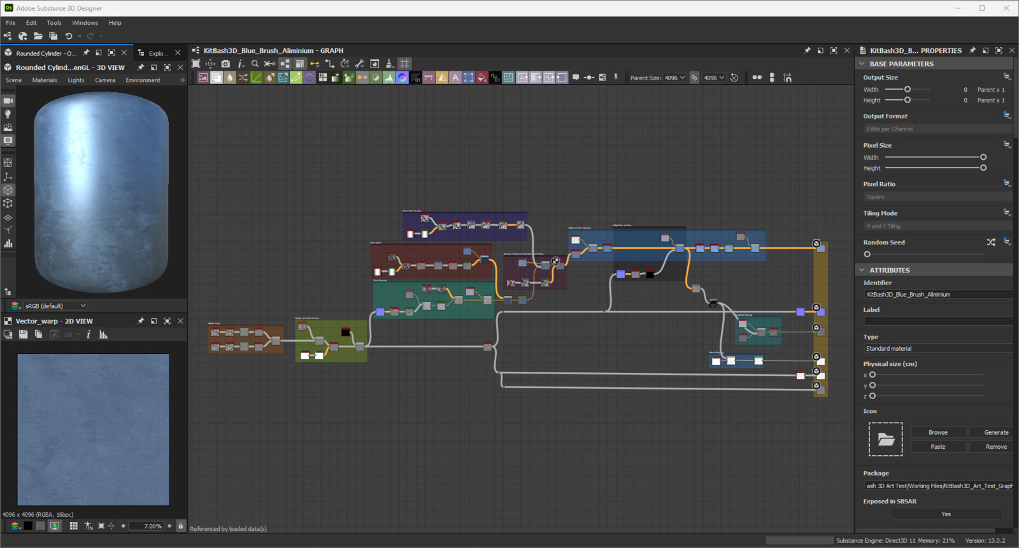This screenshot has height=548, width=1019.
Task: Open the Output Format dropdown
Action: [937, 129]
